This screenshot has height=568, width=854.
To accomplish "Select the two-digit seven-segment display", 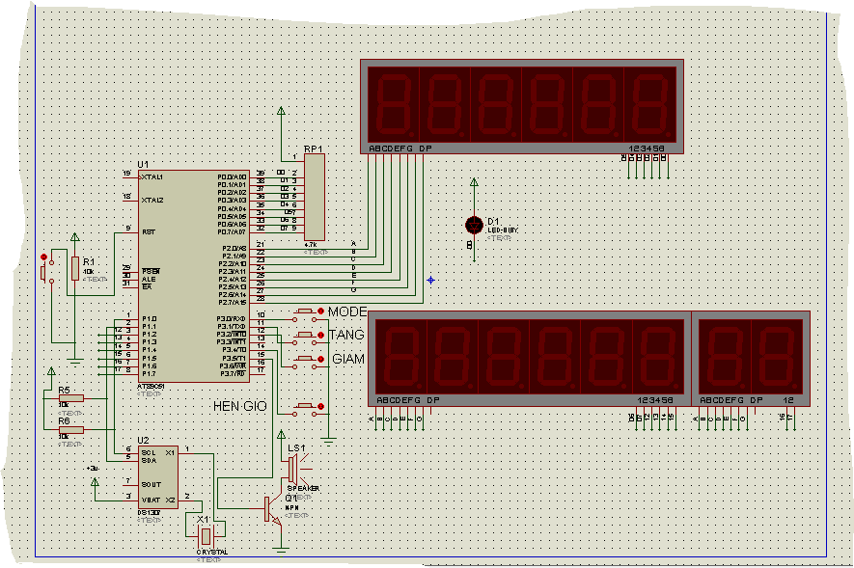I will pos(751,359).
